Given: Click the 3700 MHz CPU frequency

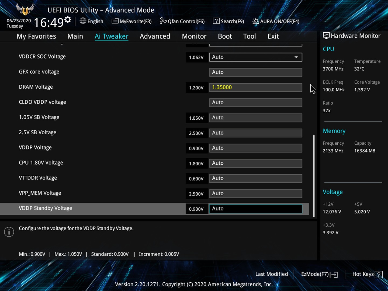Looking at the screenshot, I should (x=333, y=69).
